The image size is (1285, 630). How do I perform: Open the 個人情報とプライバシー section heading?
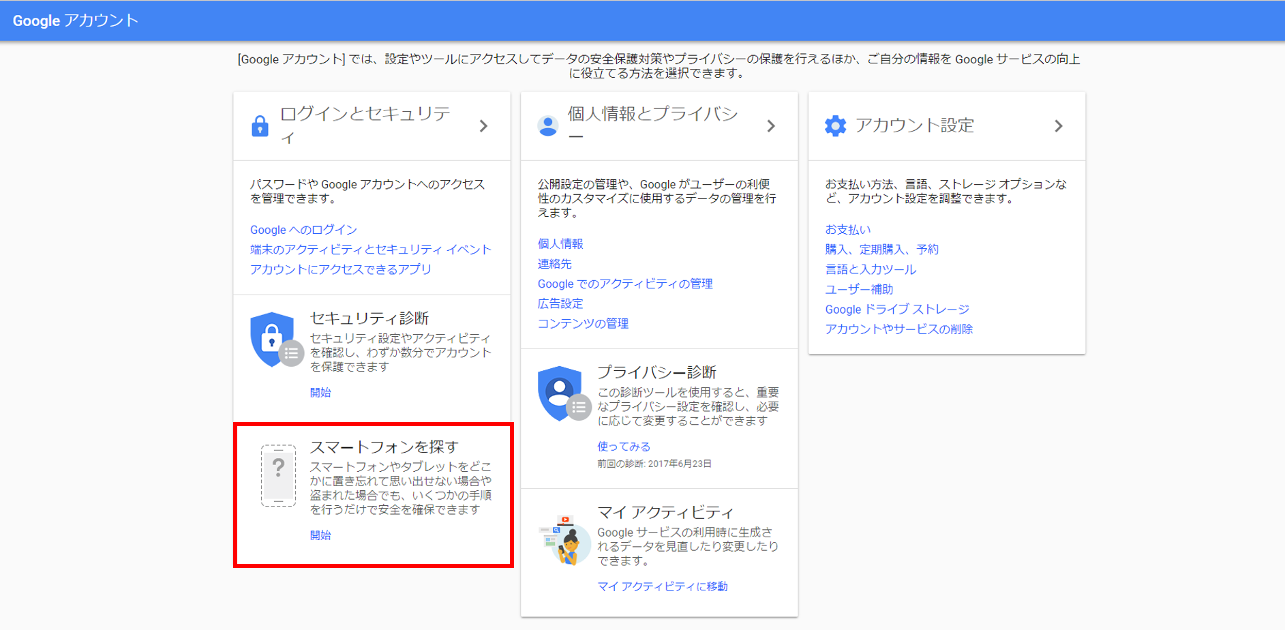(x=653, y=125)
